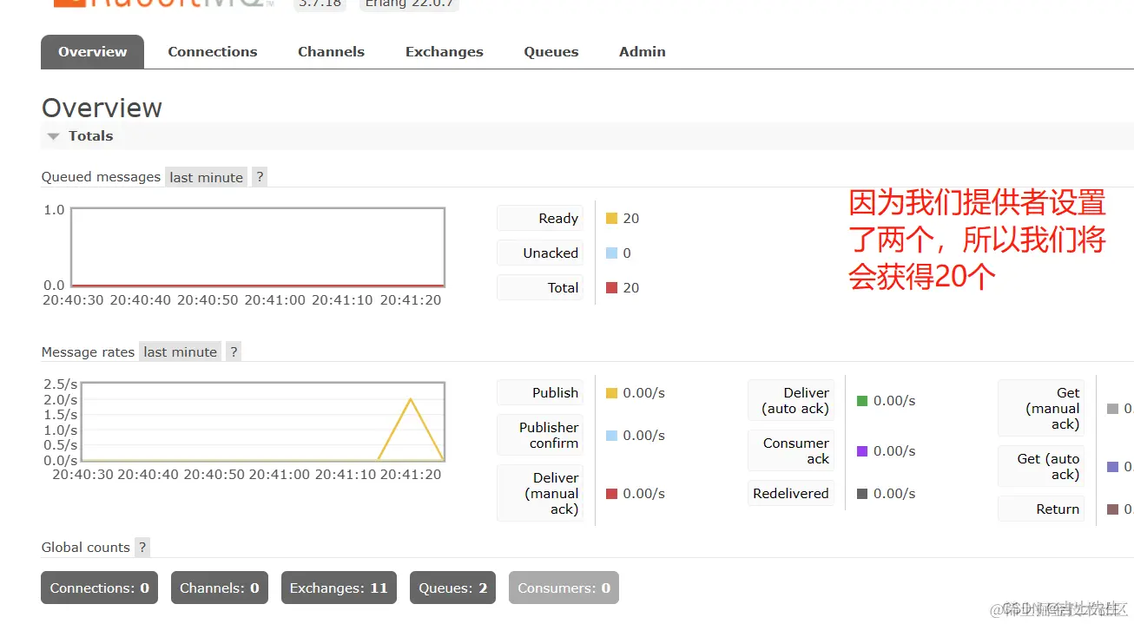Click the Consumers: 0 count button
The height and width of the screenshot is (624, 1134).
click(x=564, y=588)
